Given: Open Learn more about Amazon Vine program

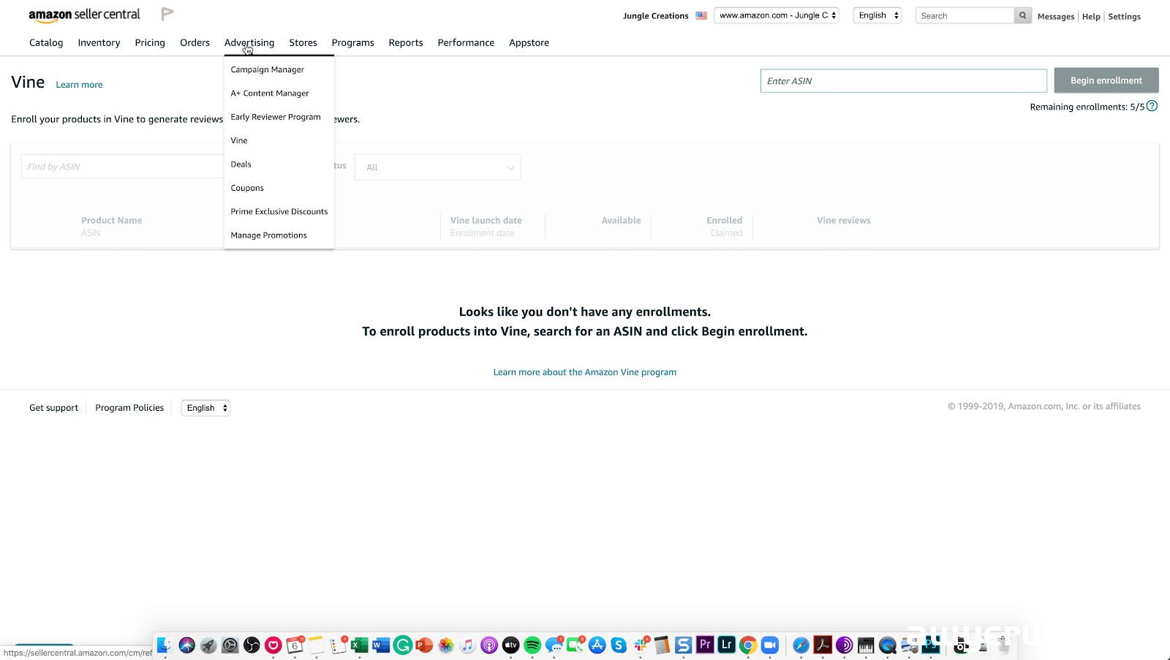Looking at the screenshot, I should 585,372.
